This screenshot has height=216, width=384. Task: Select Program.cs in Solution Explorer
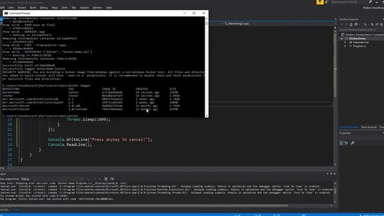(x=359, y=46)
